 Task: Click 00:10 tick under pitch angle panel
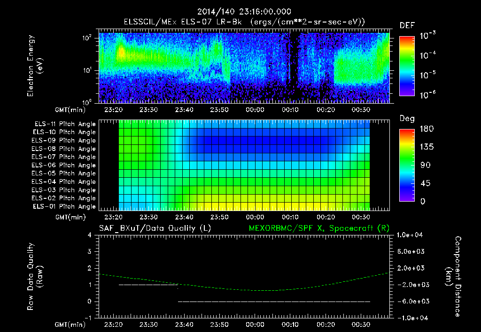(290, 217)
